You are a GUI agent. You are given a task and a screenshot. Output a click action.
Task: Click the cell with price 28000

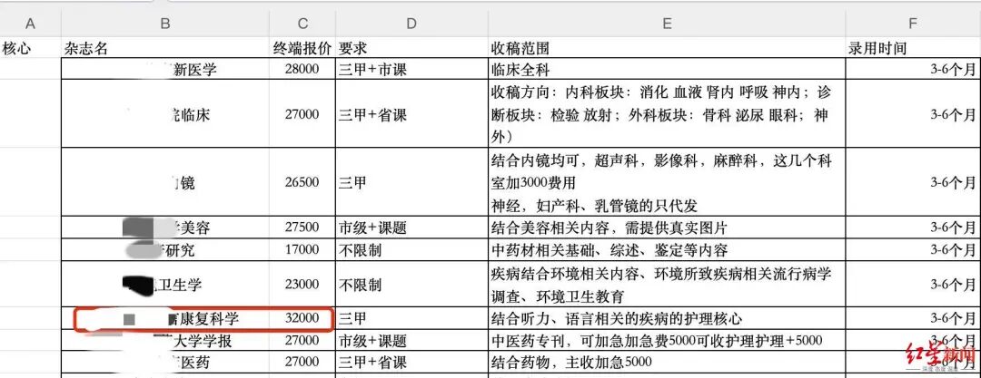point(303,70)
